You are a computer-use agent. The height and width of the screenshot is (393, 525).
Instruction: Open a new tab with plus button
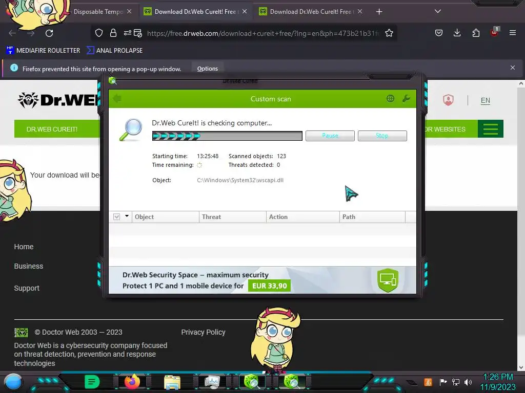coord(379,12)
